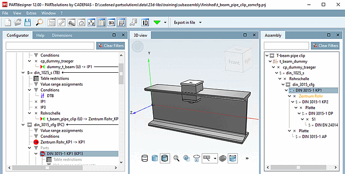
Task: Click the zoom-all icon in 3D view toolbar
Action: [x=176, y=158]
